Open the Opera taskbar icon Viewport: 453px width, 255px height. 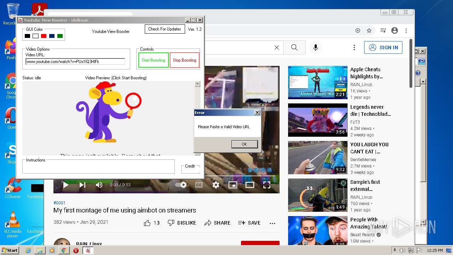point(76,250)
